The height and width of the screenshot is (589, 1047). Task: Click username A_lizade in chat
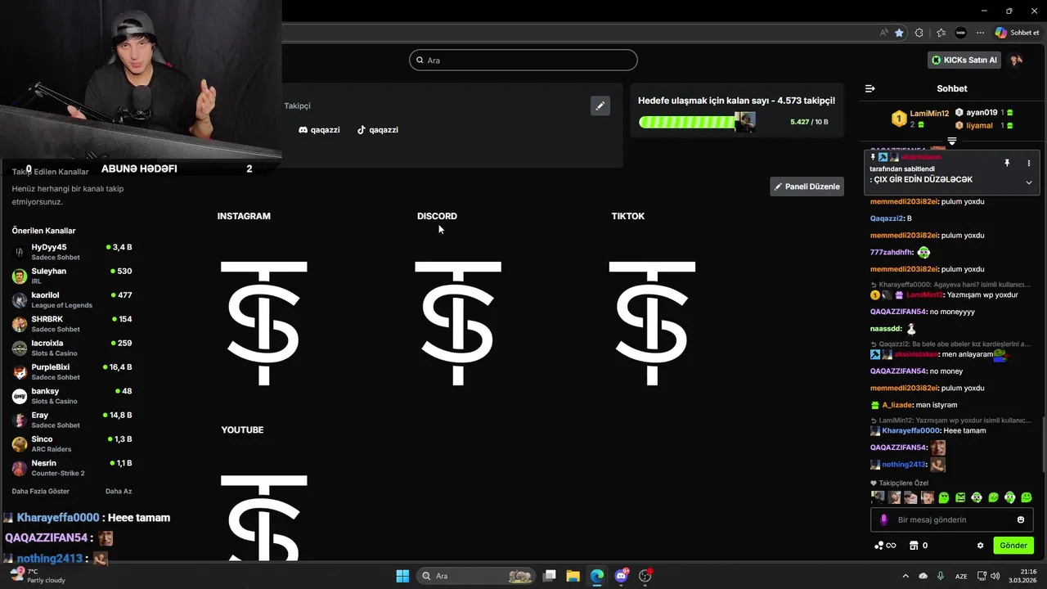click(896, 405)
